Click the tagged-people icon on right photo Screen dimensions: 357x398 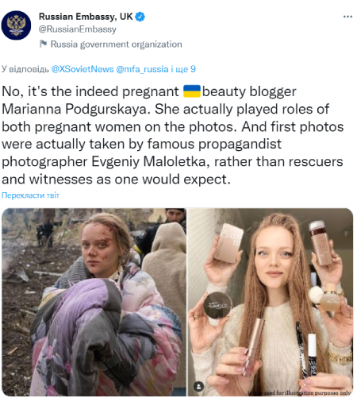(x=199, y=386)
